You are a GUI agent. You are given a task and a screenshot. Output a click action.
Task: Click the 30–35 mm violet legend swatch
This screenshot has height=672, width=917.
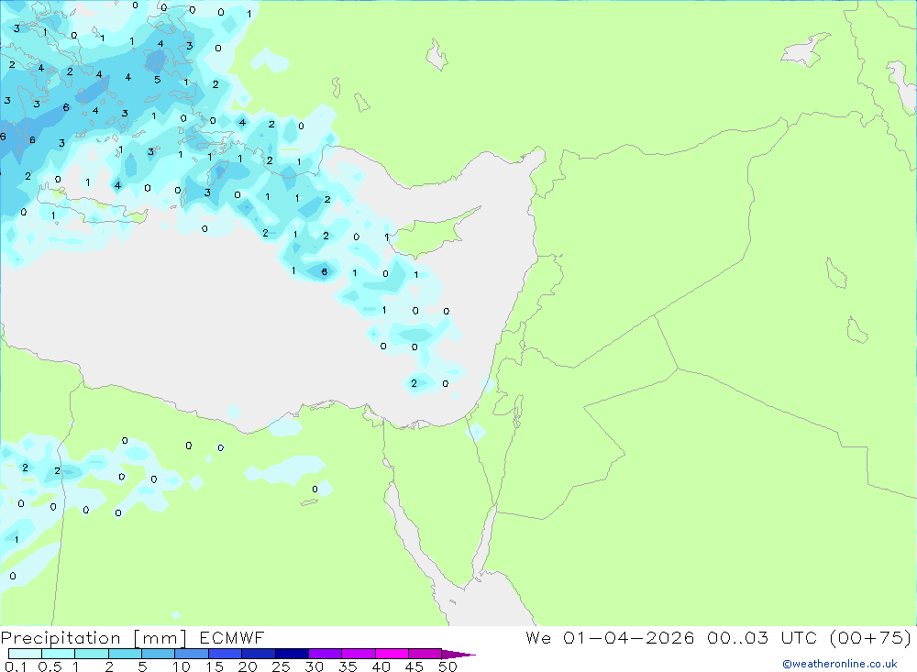coord(325,654)
